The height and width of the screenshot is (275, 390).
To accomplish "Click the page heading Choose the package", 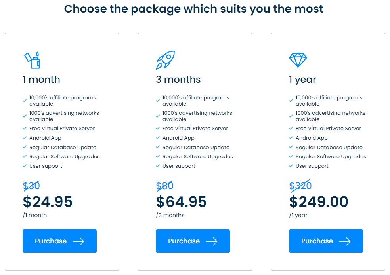I will [x=193, y=9].
